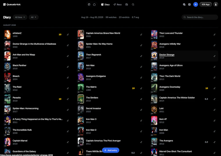
Task: Edit the Black Panther entry
Action: [68, 67]
